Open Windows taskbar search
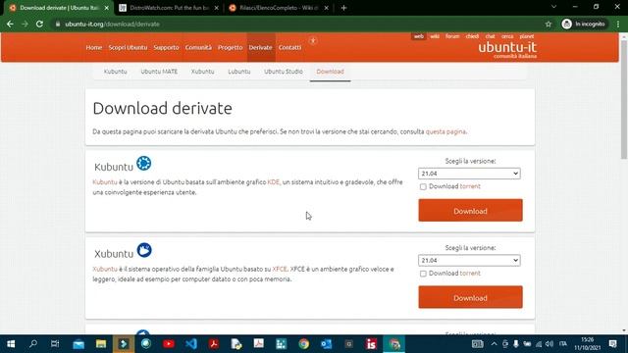 click(x=33, y=344)
